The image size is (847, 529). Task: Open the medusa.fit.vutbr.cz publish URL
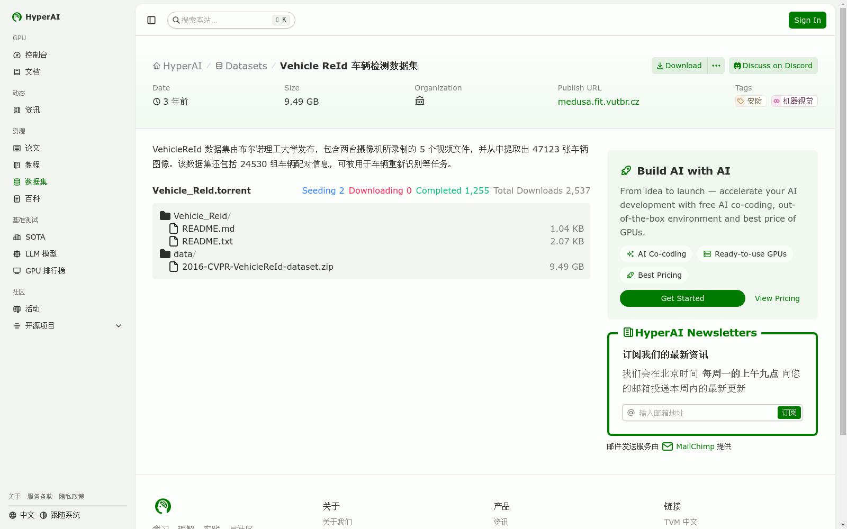599,102
